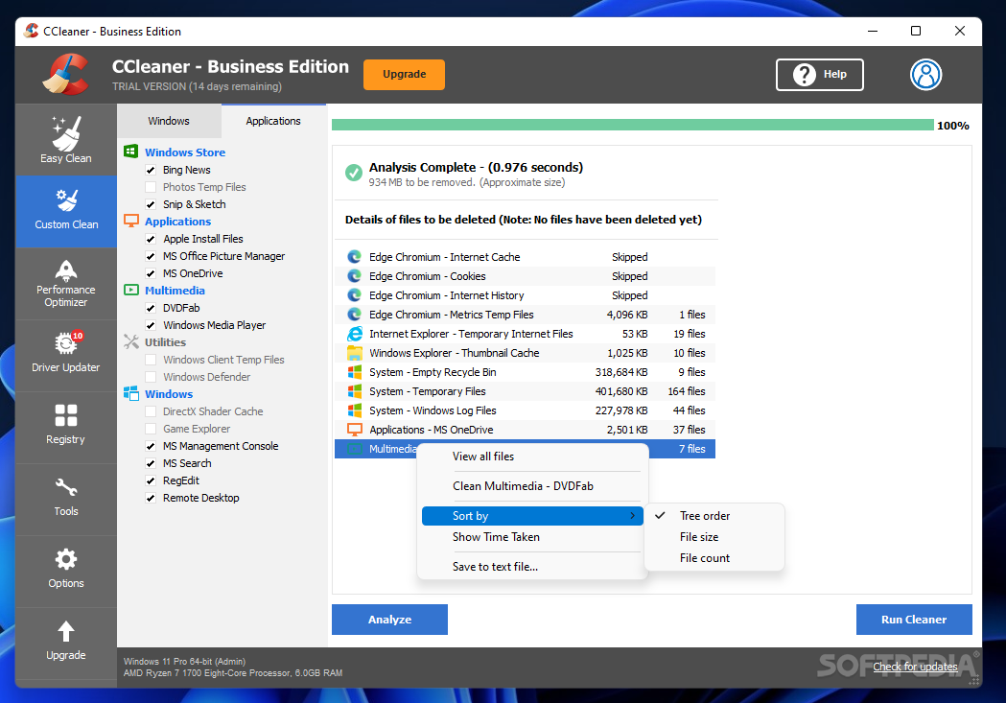Click the Check for updates link

[915, 667]
